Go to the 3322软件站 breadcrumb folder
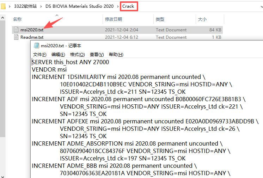This screenshot has width=263, height=178. (x=26, y=6)
